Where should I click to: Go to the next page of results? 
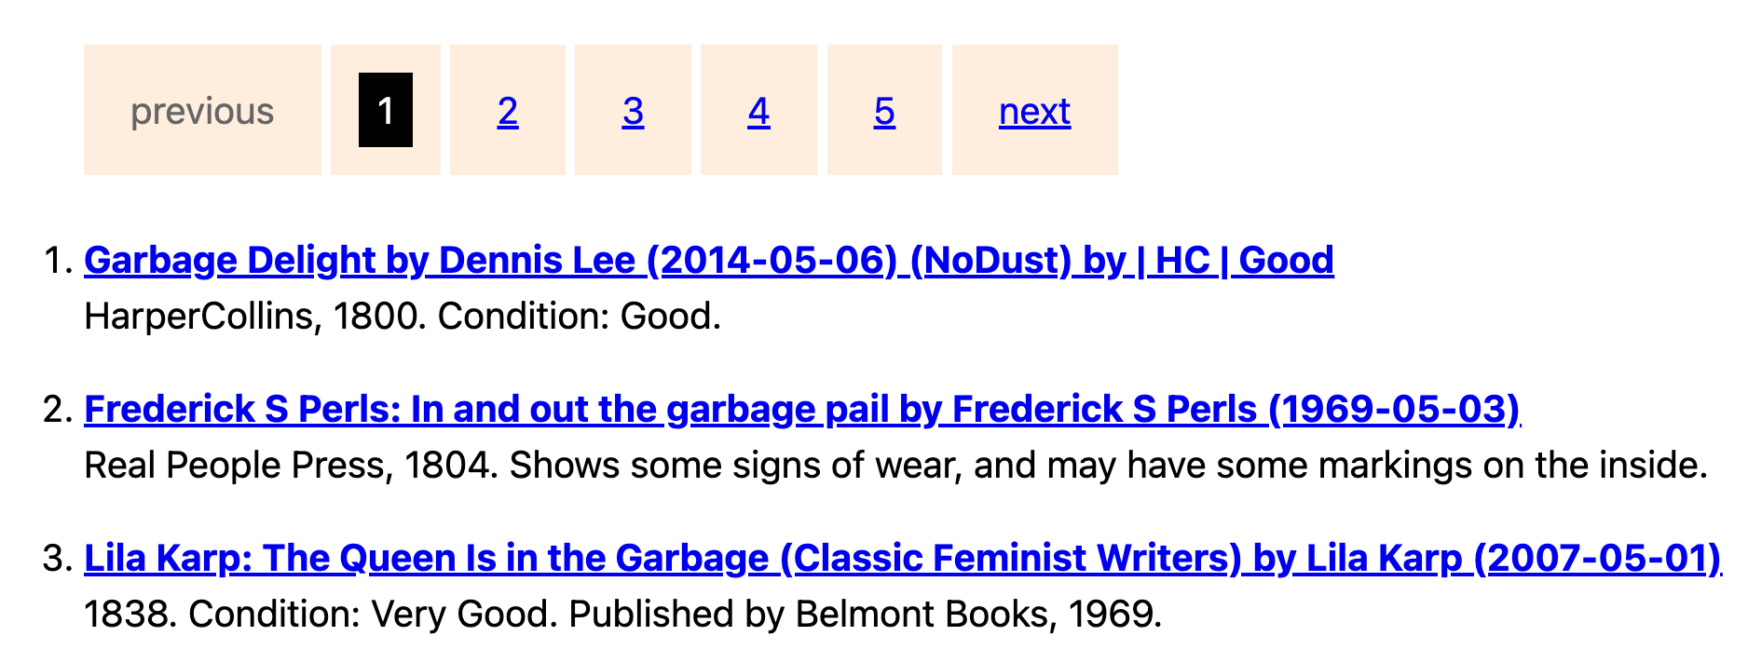pos(1033,110)
